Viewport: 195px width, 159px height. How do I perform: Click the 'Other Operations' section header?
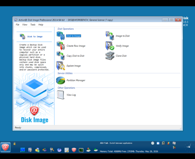(66, 88)
